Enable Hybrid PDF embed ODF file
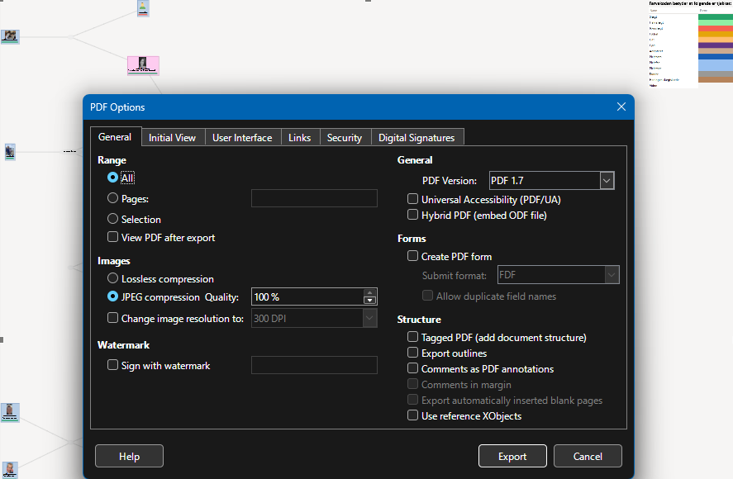This screenshot has width=733, height=479. coord(413,215)
